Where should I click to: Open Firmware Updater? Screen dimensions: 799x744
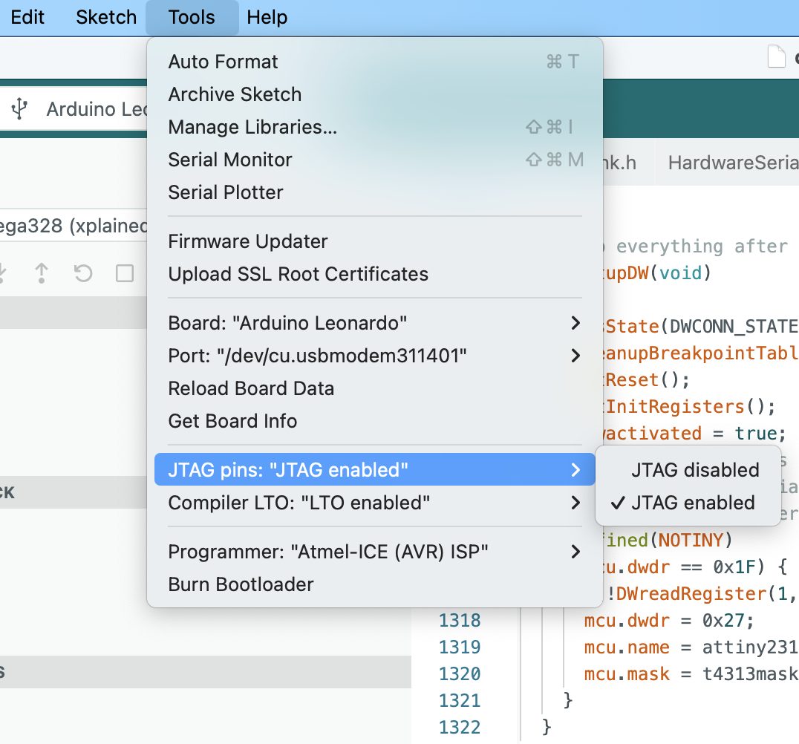tap(374, 241)
